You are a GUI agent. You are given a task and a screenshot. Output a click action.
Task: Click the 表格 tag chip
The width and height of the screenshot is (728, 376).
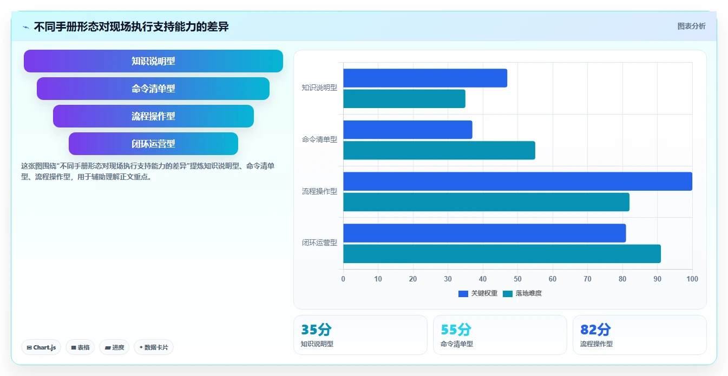pos(80,347)
